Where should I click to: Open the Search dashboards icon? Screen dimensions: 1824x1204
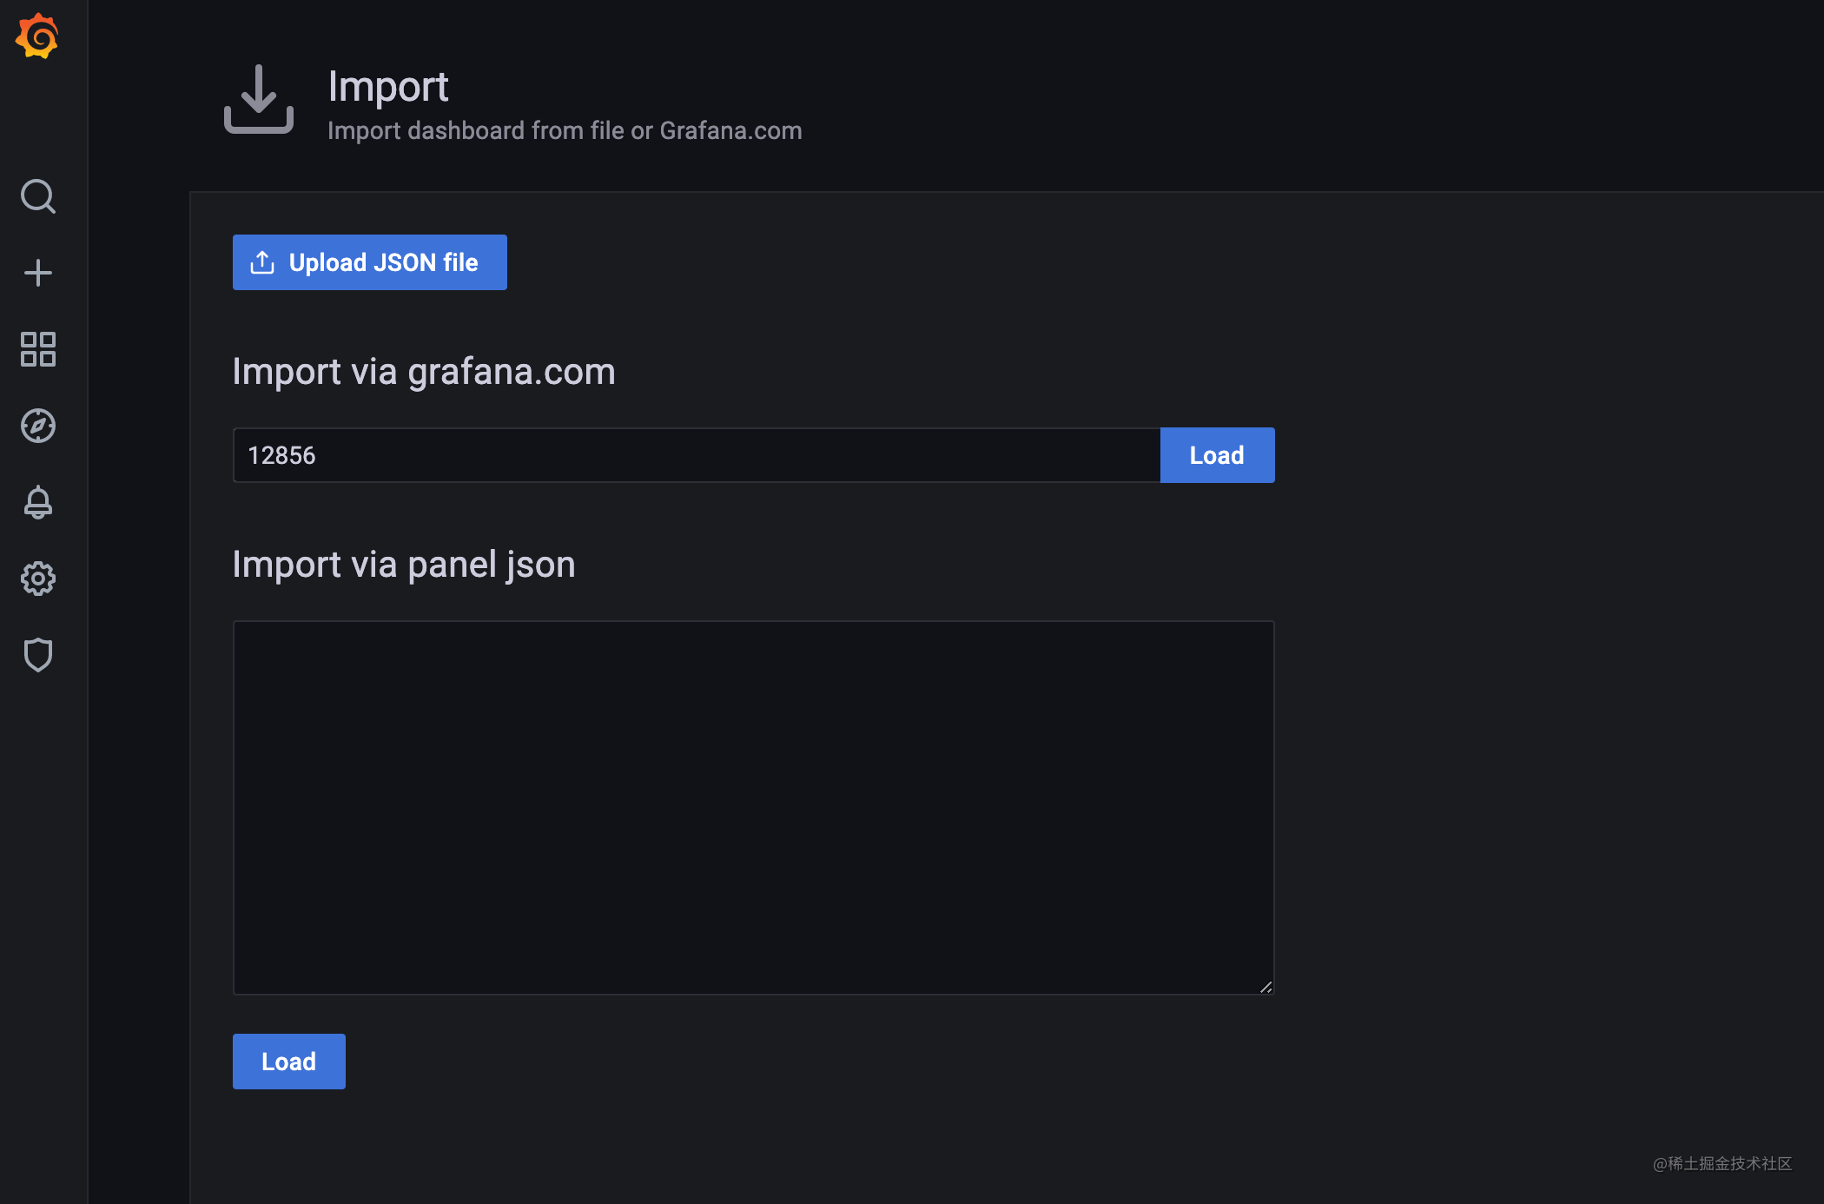tap(37, 196)
